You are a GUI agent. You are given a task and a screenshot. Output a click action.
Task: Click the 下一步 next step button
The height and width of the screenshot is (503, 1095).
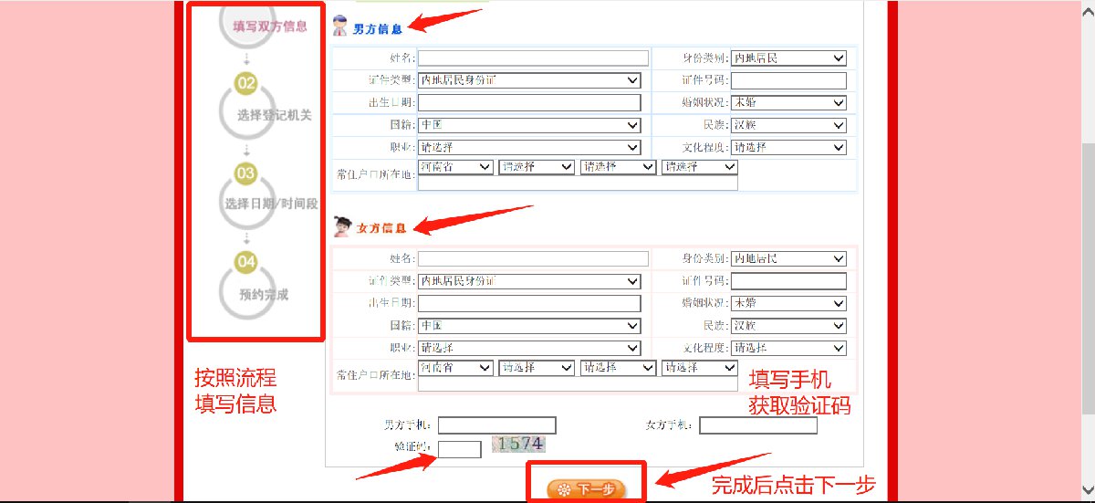(586, 489)
